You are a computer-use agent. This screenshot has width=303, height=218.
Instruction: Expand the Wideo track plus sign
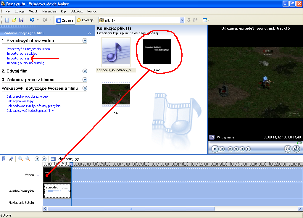pos(38,175)
